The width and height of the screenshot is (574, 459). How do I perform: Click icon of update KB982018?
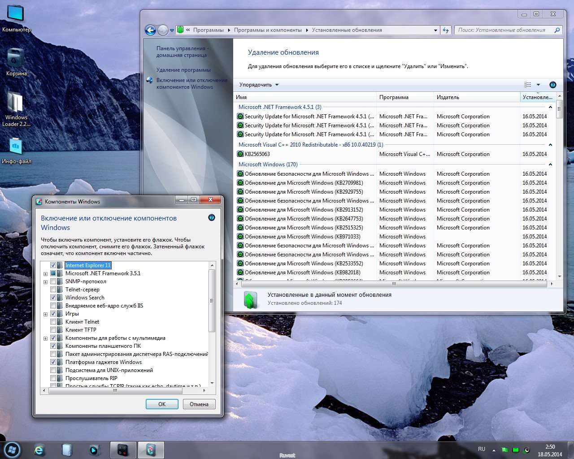[x=240, y=273]
